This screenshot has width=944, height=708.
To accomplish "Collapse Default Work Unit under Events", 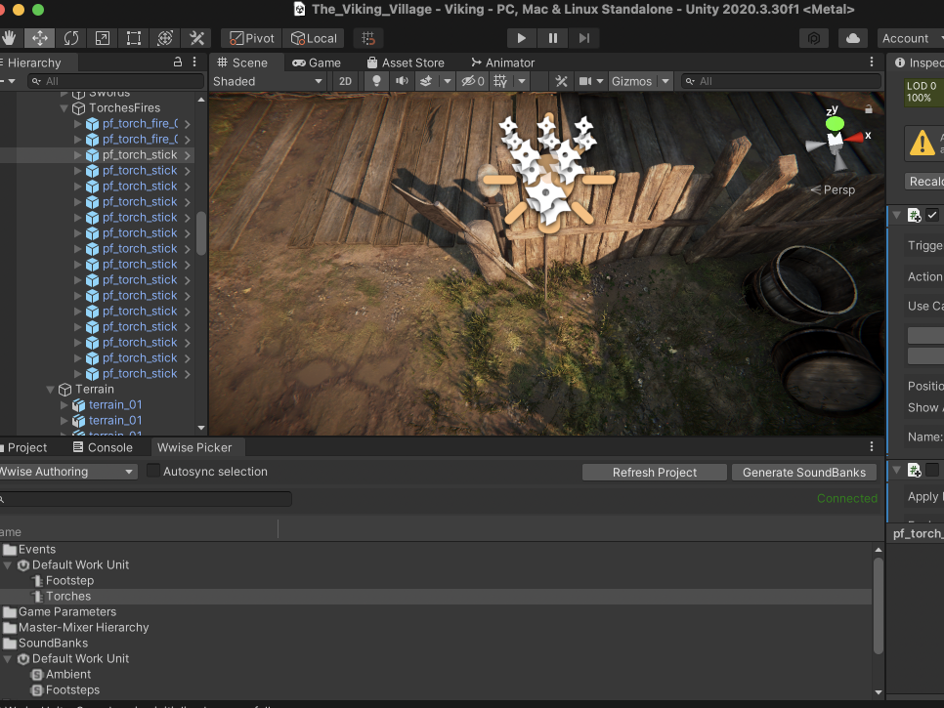I will pyautogui.click(x=7, y=565).
